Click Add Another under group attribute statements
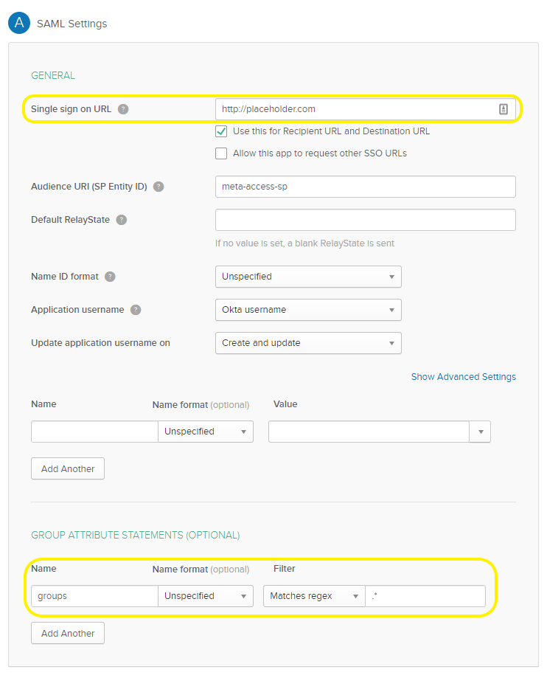The width and height of the screenshot is (547, 675). pyautogui.click(x=68, y=633)
